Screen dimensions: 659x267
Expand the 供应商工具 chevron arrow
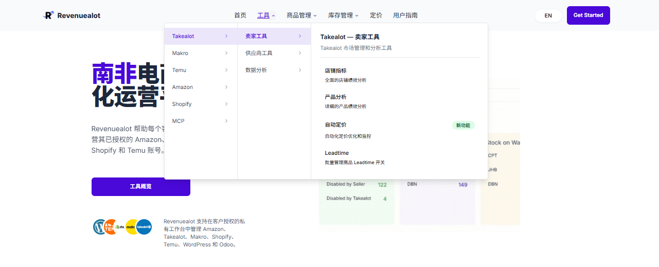[x=300, y=53]
